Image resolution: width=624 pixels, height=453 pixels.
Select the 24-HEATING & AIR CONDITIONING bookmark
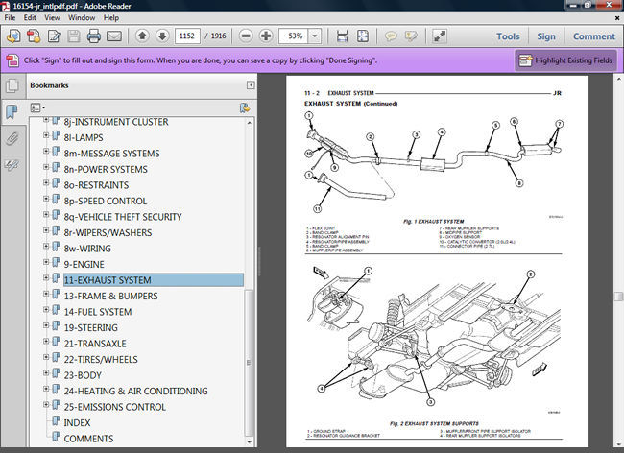(x=136, y=392)
